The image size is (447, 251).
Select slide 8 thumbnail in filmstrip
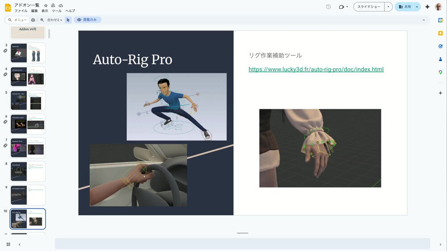28,172
